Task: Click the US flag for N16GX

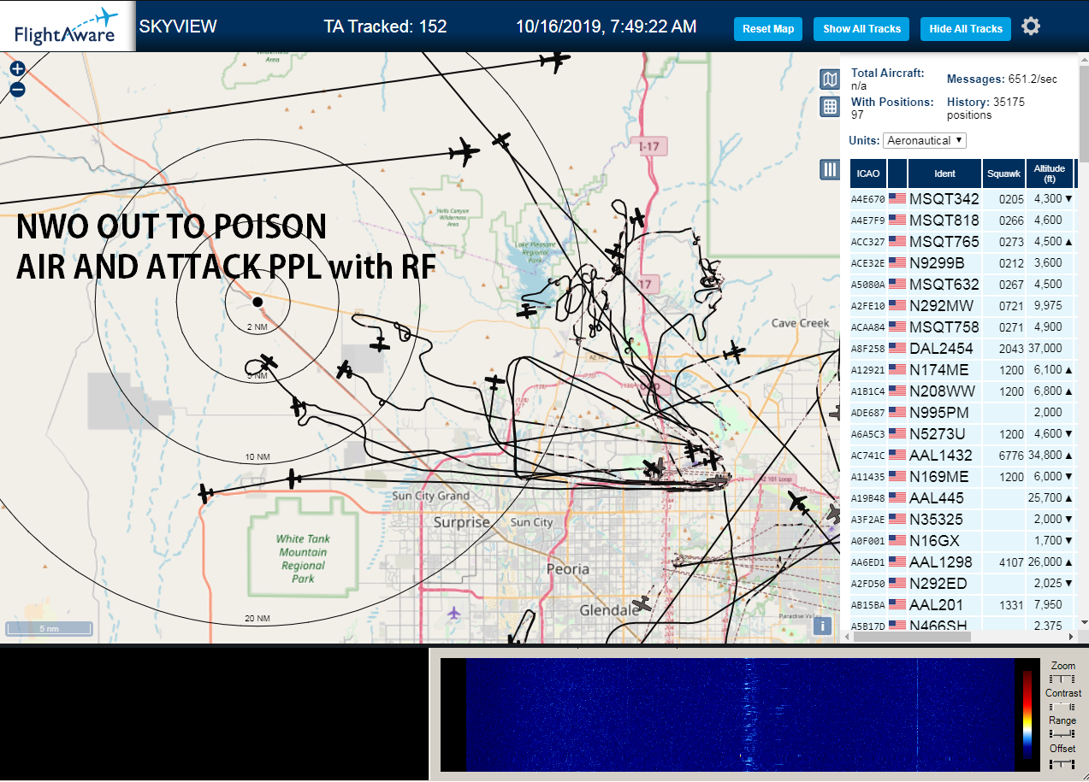Action: pos(897,540)
